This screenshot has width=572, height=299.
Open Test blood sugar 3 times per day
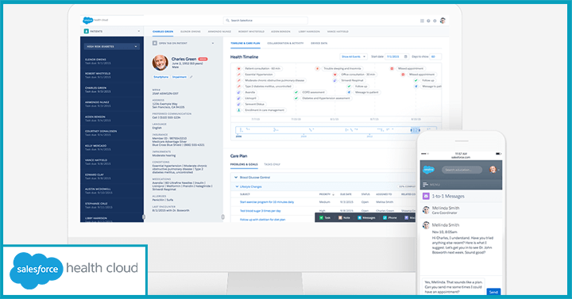coord(260,211)
